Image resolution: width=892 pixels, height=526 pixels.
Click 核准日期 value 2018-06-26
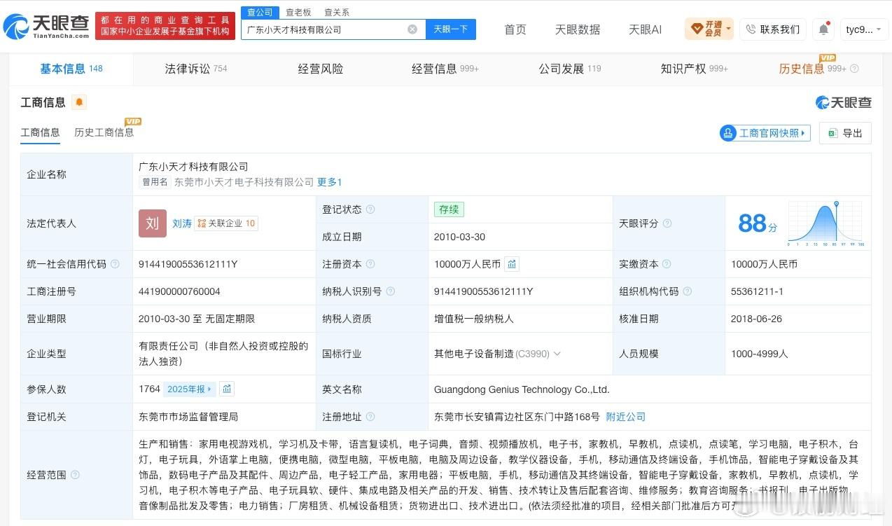pos(756,319)
